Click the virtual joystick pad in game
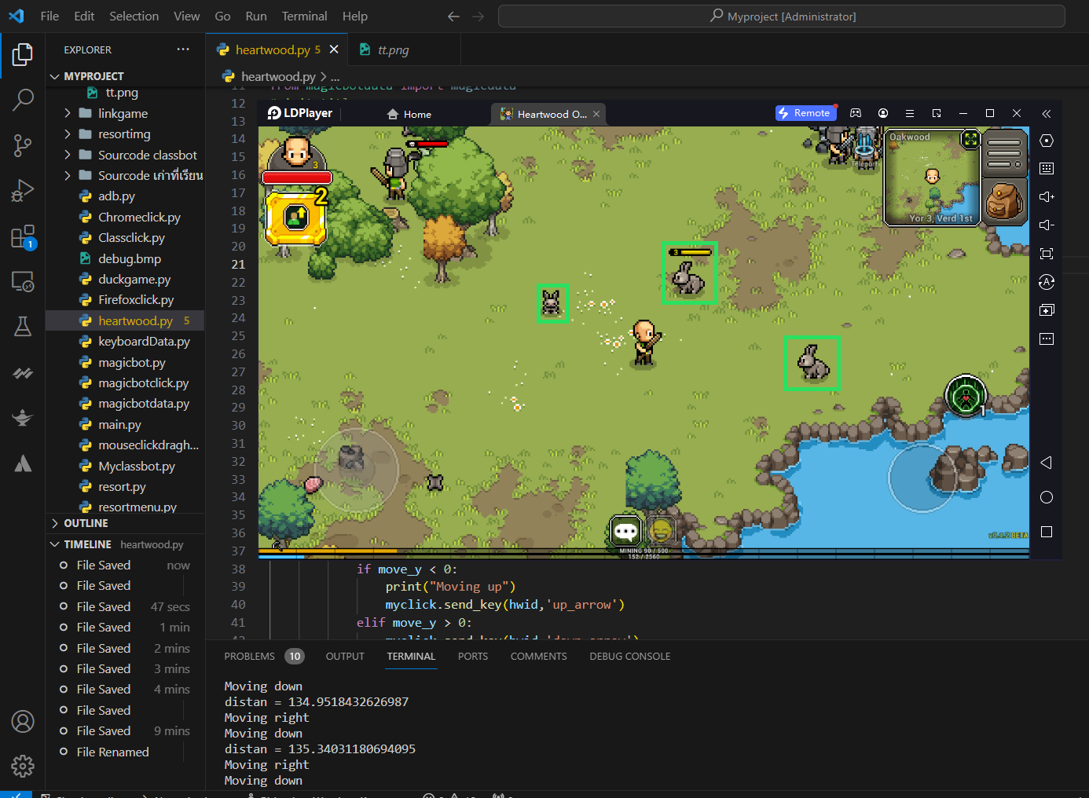Viewport: 1089px width, 798px height. click(x=357, y=469)
